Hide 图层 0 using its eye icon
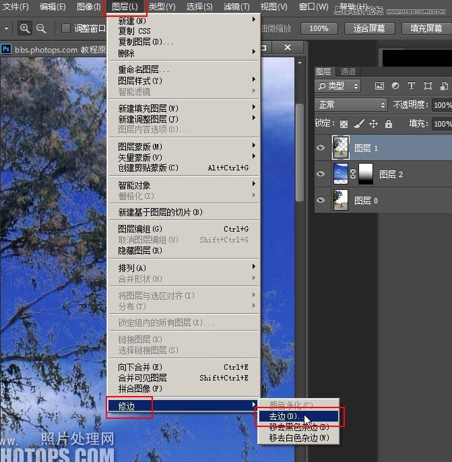 [321, 200]
